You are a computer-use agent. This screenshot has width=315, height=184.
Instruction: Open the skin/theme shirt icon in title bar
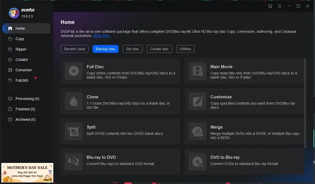tap(270, 6)
